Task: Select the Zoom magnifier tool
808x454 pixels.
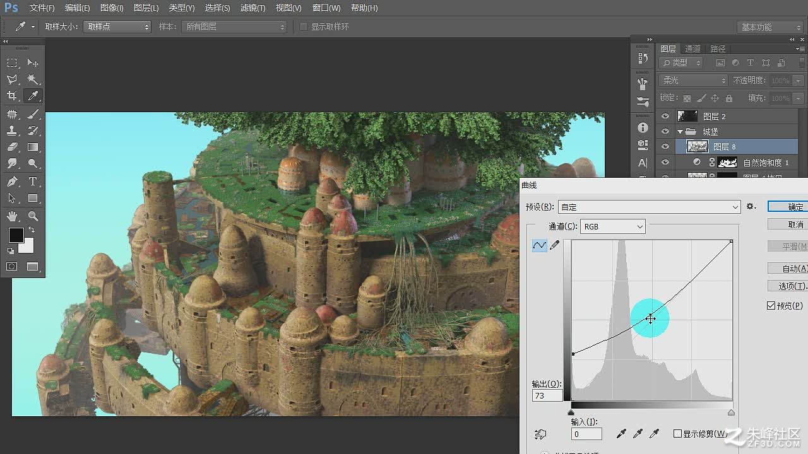Action: coord(33,216)
